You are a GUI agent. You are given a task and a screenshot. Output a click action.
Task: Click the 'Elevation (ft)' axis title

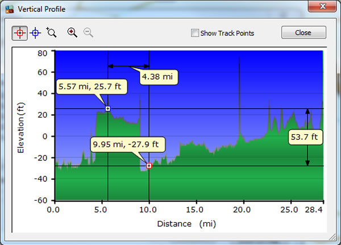point(20,128)
